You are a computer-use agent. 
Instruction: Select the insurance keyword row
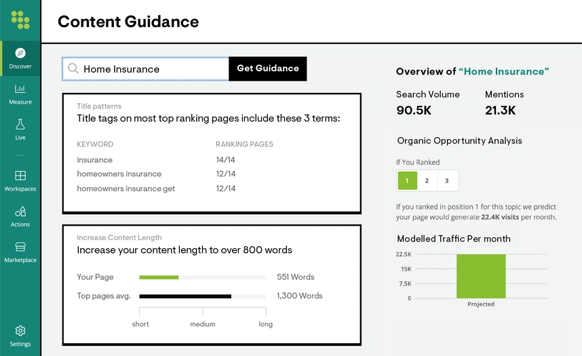tap(212, 160)
